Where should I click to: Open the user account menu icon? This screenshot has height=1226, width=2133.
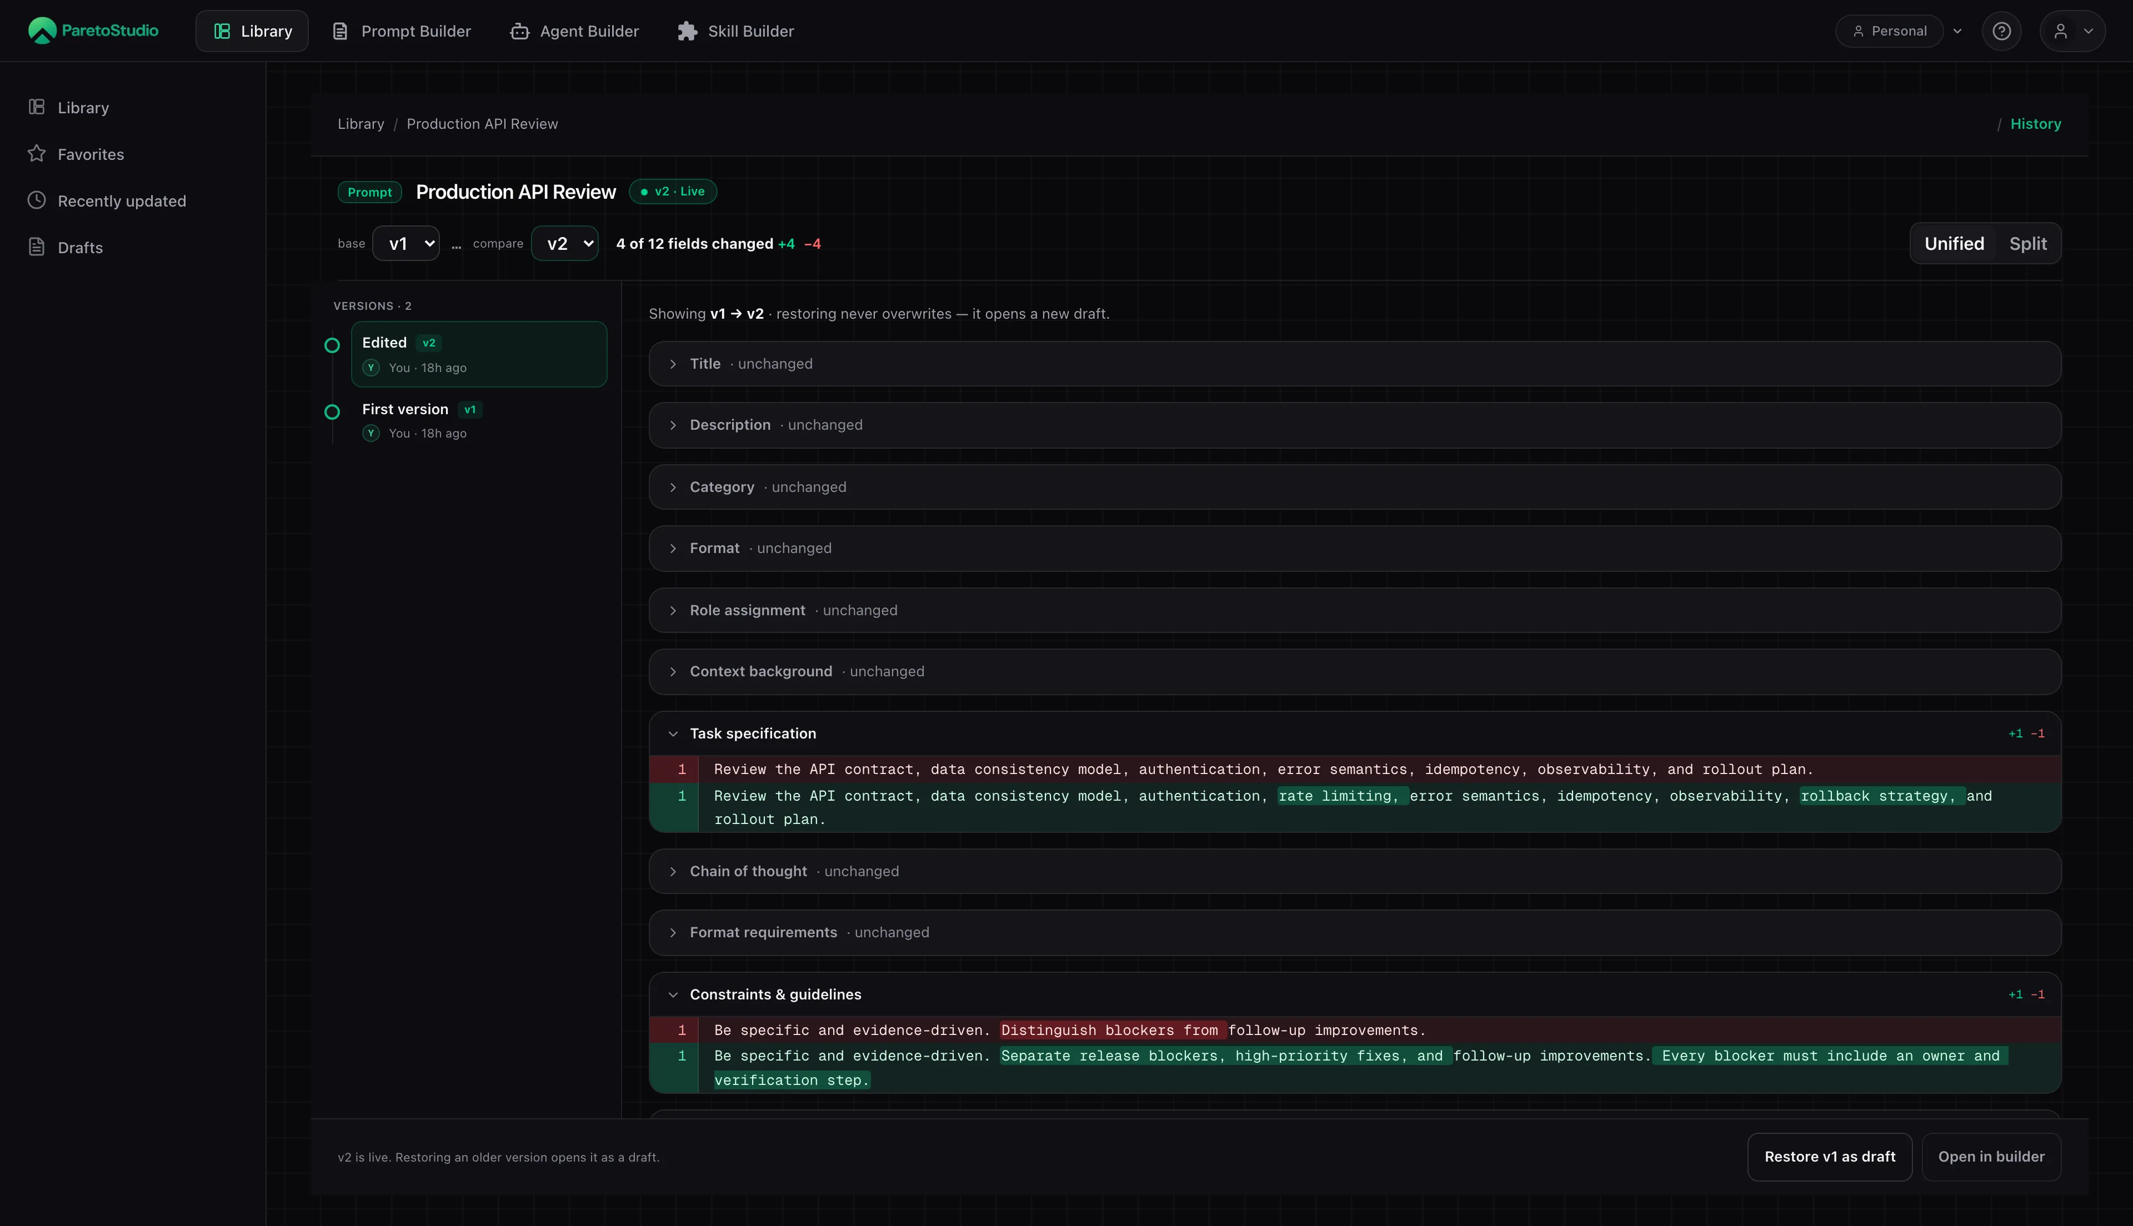2072,31
